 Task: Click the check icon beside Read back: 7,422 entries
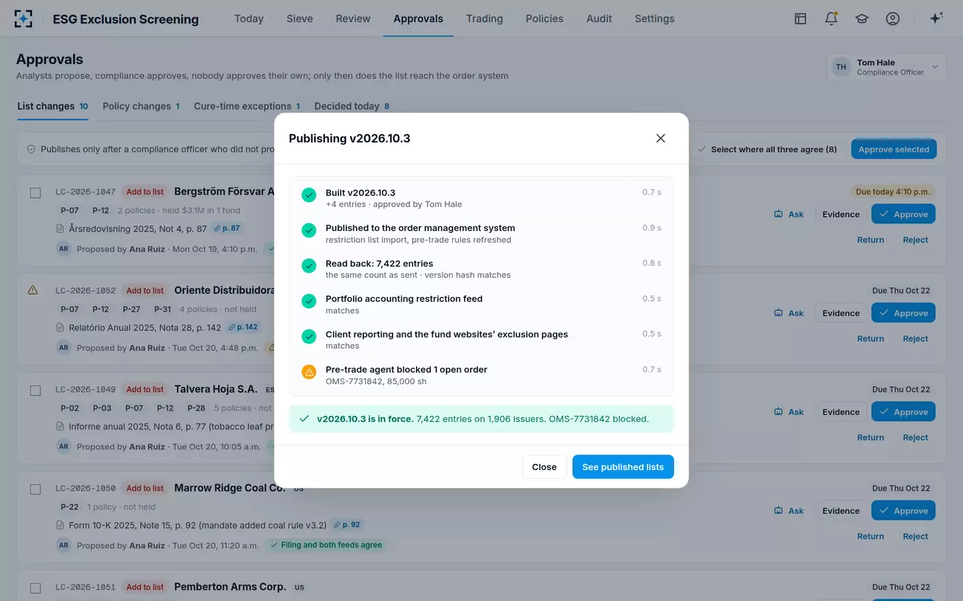[x=309, y=266]
